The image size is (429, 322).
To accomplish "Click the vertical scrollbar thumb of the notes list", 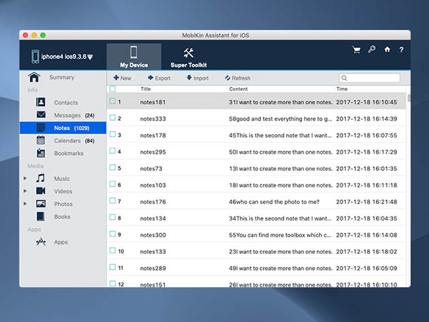I will [409, 98].
